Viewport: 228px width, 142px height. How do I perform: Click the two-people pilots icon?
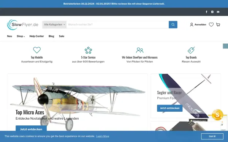(x=140, y=50)
